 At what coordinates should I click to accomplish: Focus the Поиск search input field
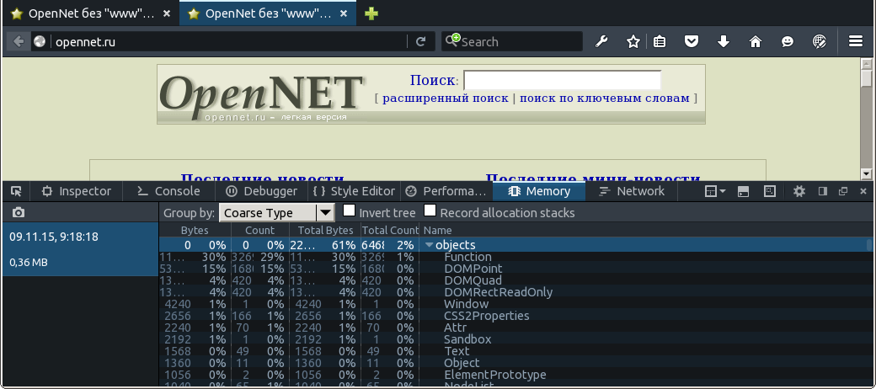click(x=562, y=80)
